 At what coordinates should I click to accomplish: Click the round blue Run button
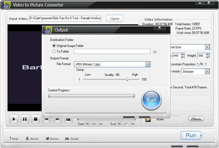[152, 100]
